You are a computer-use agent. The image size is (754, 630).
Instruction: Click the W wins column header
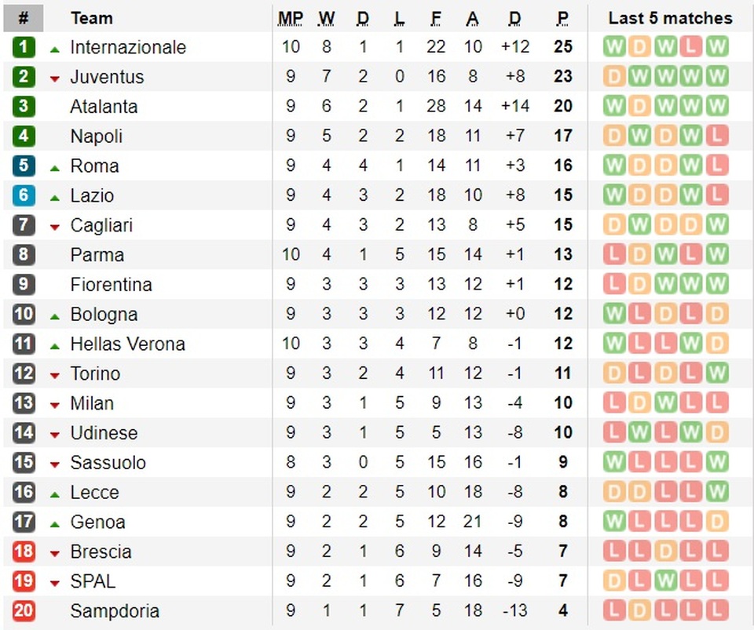pos(327,18)
